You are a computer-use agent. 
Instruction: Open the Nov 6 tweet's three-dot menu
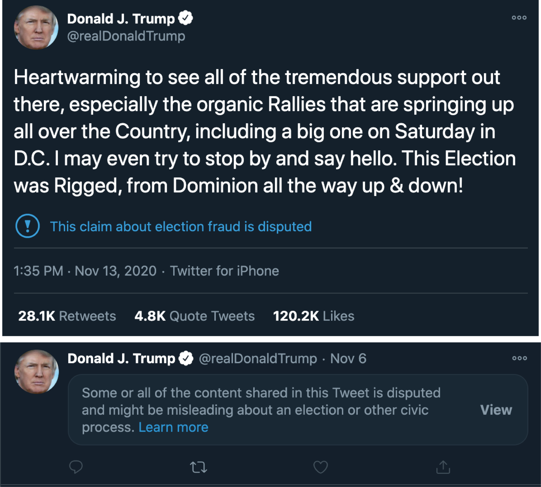pos(520,358)
